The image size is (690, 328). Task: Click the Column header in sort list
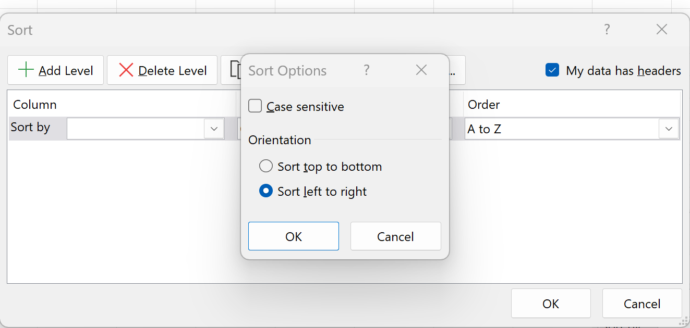click(x=35, y=105)
